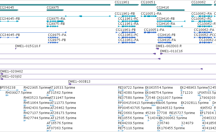This screenshot has height=132, width=216.
Task: Click EST RE75110.5prime
Action: tap(131, 128)
